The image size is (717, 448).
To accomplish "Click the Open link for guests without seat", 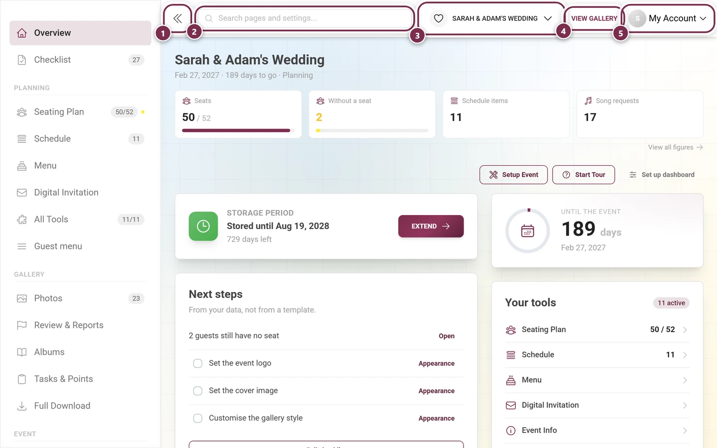I will pyautogui.click(x=447, y=336).
